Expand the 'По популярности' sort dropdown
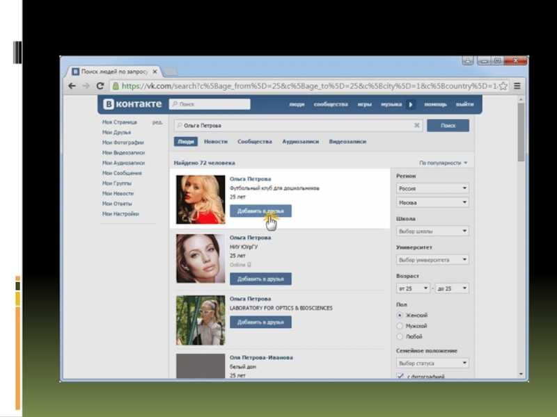This screenshot has width=557, height=417. (444, 163)
